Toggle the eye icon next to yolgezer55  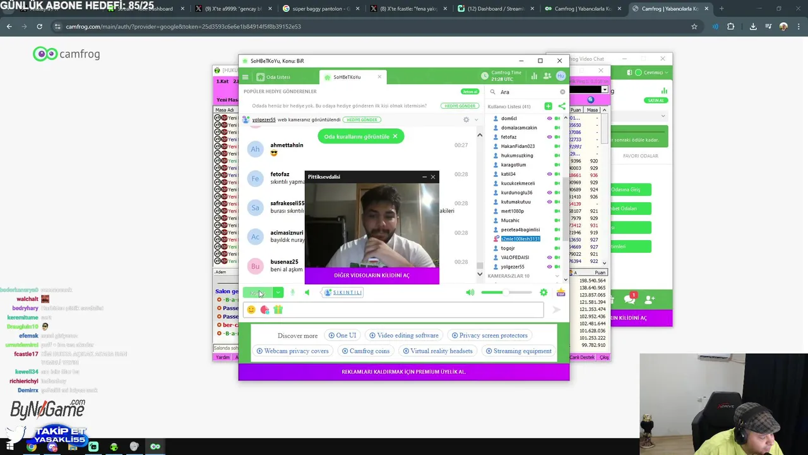pyautogui.click(x=549, y=267)
